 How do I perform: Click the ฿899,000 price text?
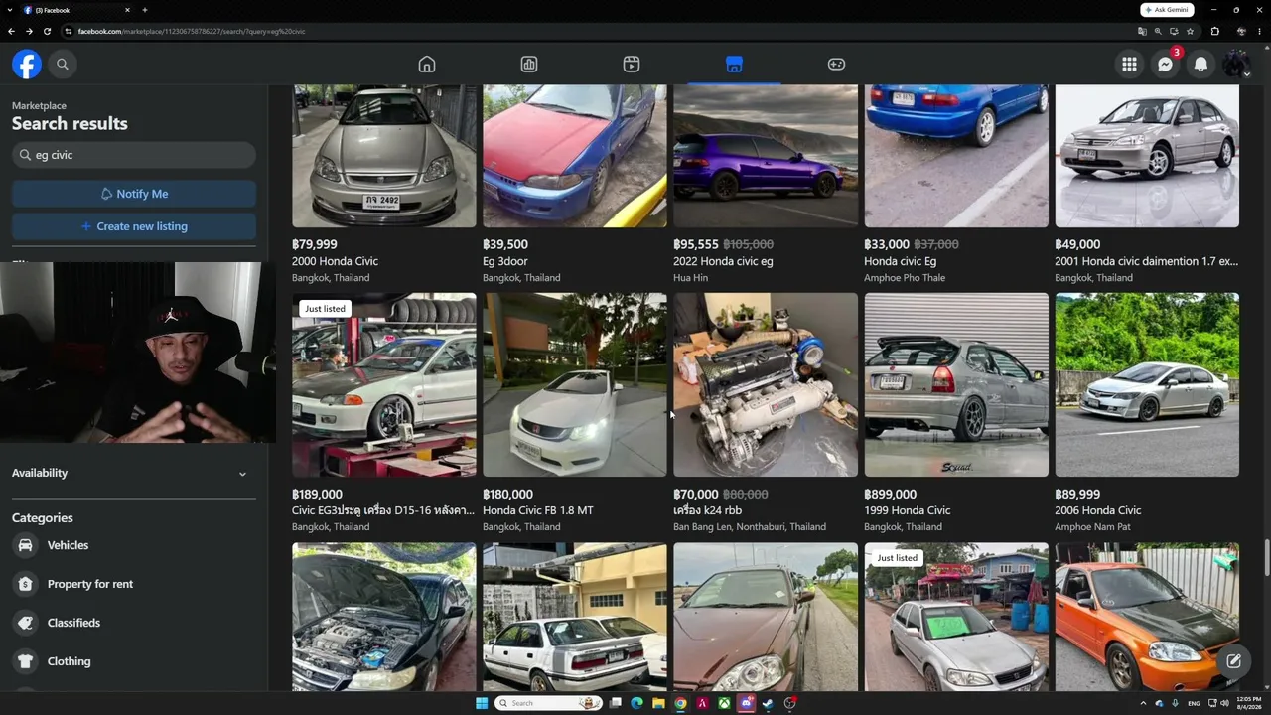890,494
